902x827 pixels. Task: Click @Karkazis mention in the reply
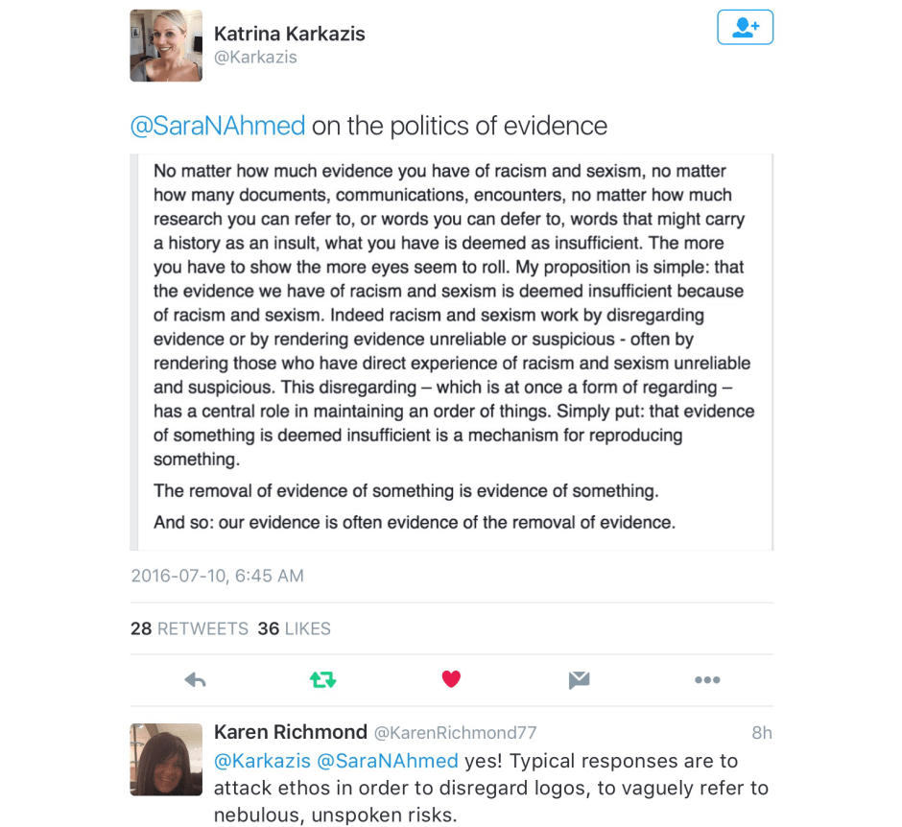pyautogui.click(x=262, y=761)
